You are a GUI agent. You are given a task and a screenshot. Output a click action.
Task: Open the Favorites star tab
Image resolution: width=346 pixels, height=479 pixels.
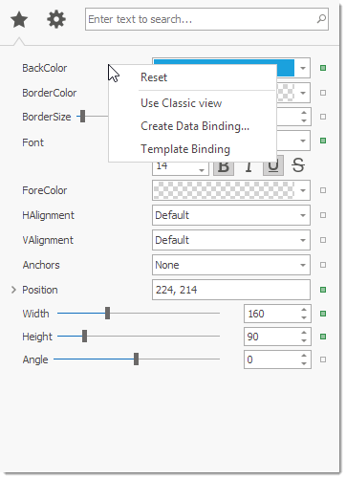[19, 19]
